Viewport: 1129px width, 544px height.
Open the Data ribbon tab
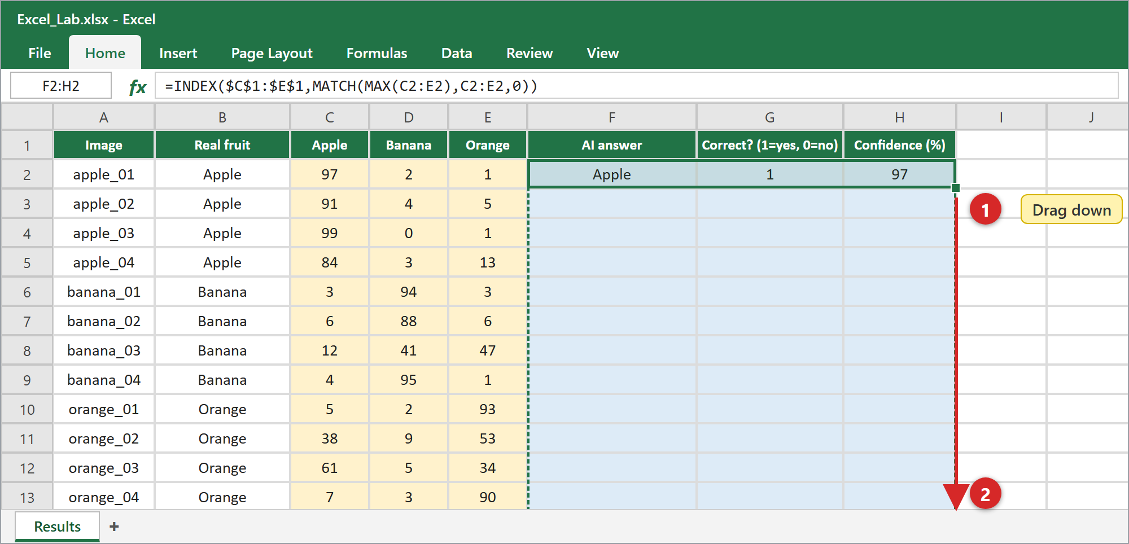(x=457, y=53)
